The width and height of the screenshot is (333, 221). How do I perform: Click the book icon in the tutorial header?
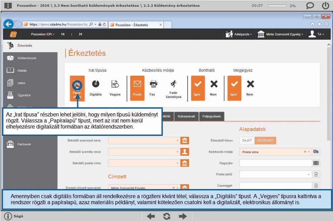click(8, 5)
